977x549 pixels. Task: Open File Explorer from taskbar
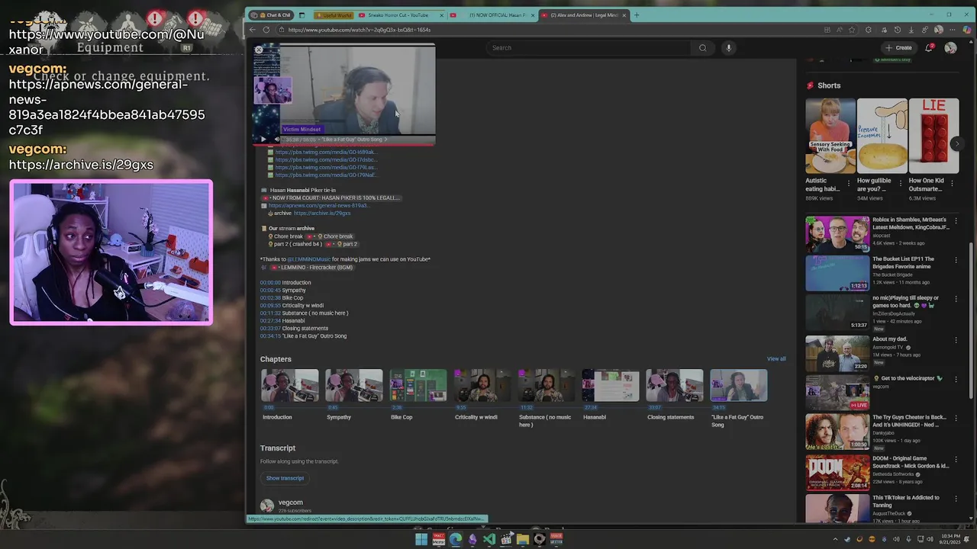(523, 539)
